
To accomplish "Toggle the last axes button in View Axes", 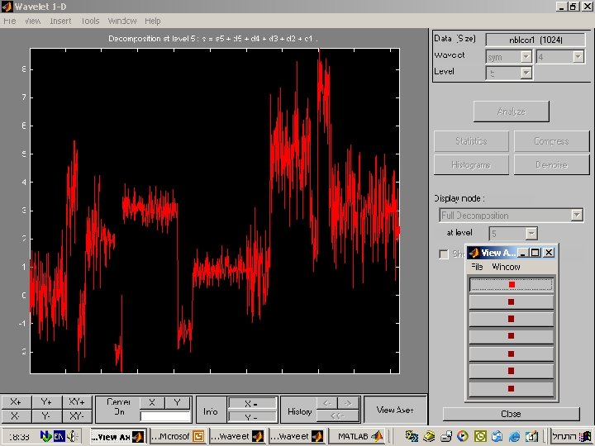I will (511, 388).
